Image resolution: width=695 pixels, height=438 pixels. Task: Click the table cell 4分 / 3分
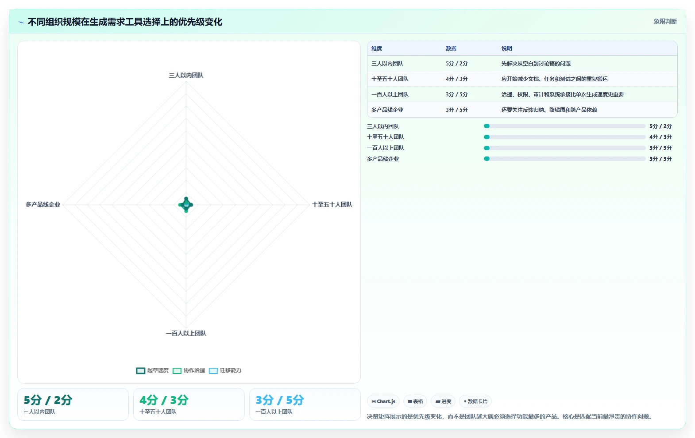[457, 79]
